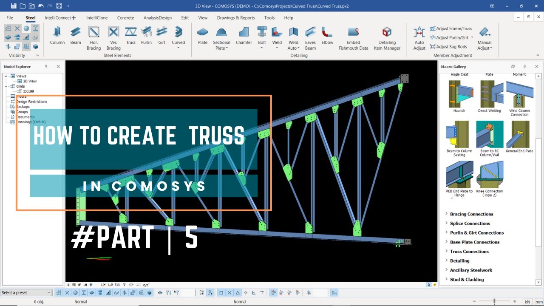Pick the Plate detailing tool
The width and height of the screenshot is (544, 306).
tap(203, 35)
